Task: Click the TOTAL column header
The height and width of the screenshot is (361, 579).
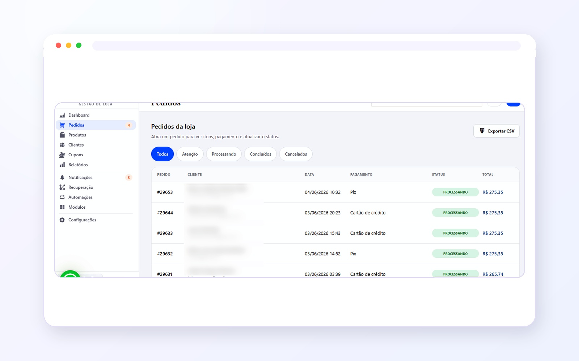Action: click(488, 175)
